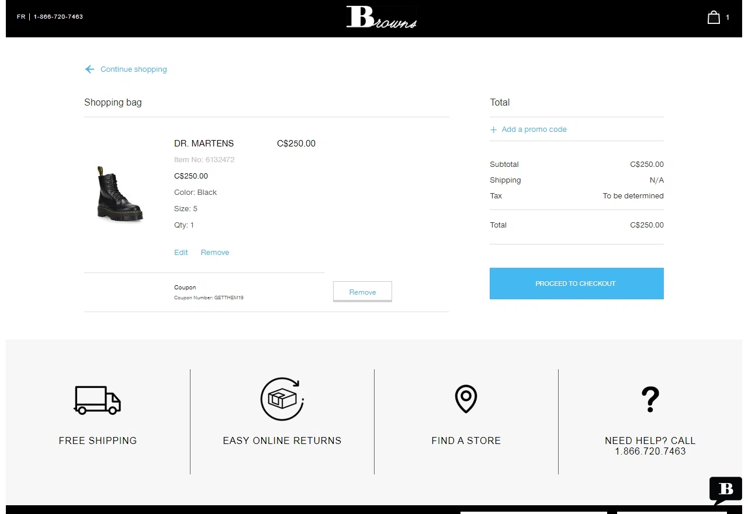This screenshot has width=748, height=514.
Task: Click the FIND A STORE label
Action: pyautogui.click(x=466, y=441)
